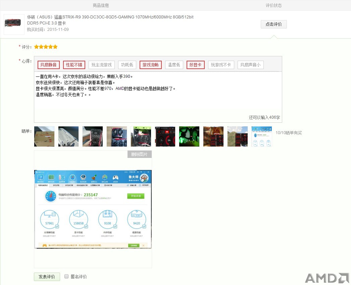Deselect the 好显卡 tag
This screenshot has height=285, width=351.
point(195,65)
